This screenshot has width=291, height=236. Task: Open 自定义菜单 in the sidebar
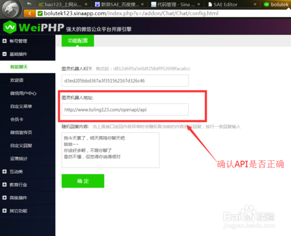[27, 106]
